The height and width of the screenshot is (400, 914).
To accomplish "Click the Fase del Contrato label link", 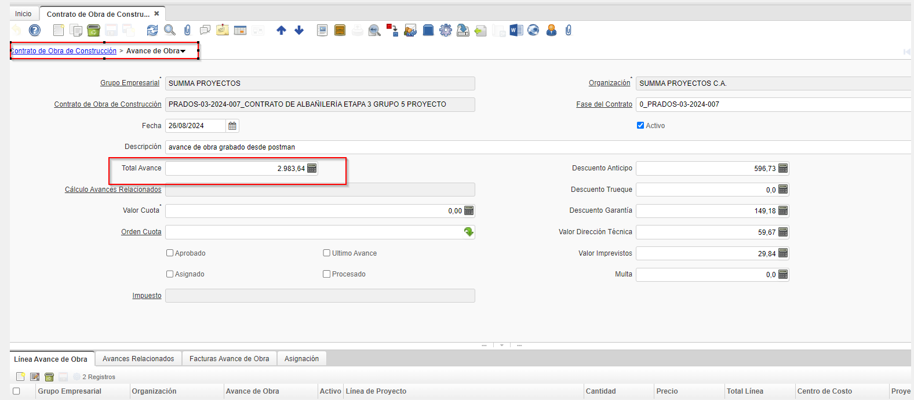I will (604, 104).
